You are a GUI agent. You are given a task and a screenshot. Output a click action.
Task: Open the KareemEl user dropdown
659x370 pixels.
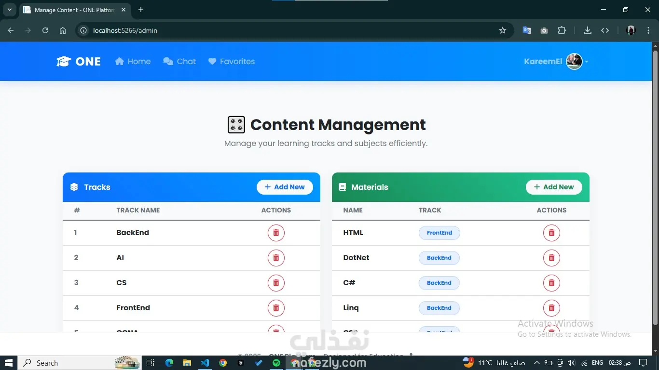[556, 62]
